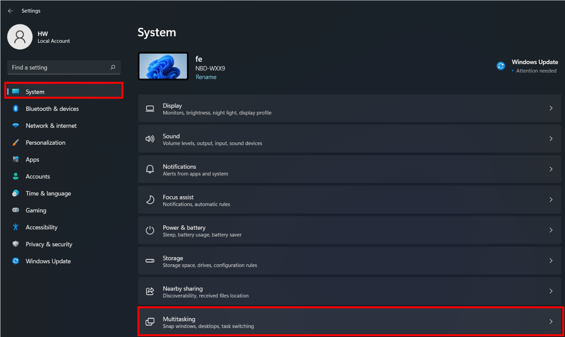Click the Nearby sharing icon
Image resolution: width=565 pixels, height=337 pixels.
point(150,291)
